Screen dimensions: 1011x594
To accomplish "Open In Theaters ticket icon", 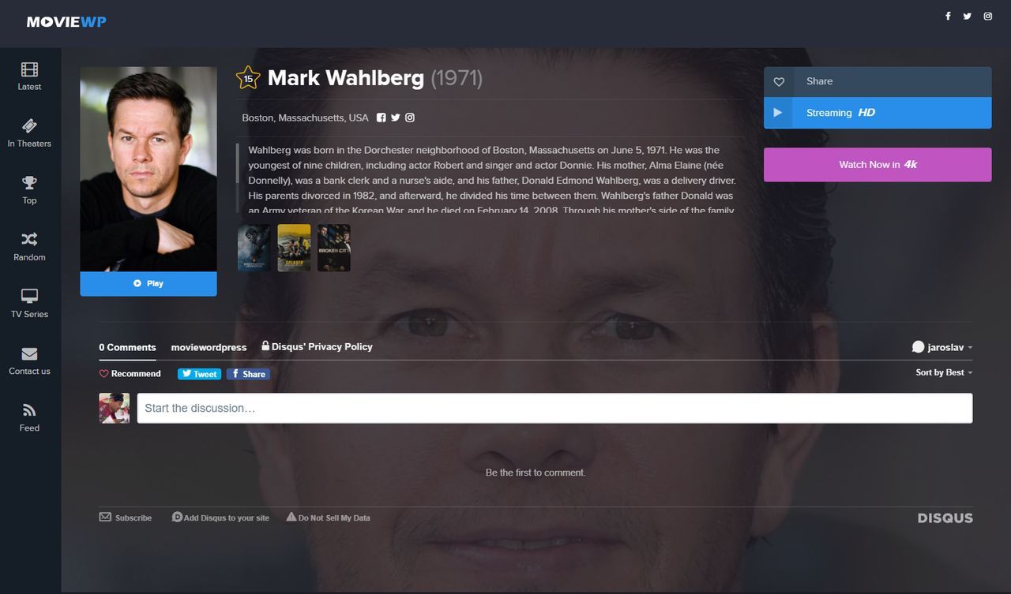I will [x=29, y=126].
